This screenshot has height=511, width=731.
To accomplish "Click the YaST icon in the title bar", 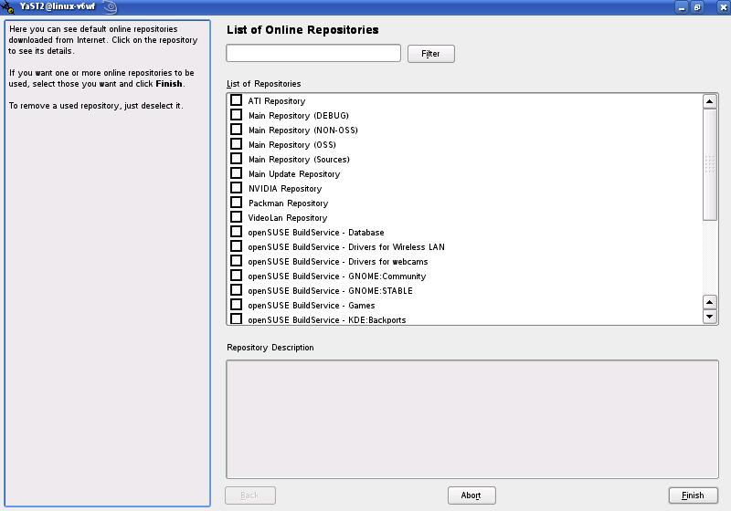I will (x=8, y=7).
